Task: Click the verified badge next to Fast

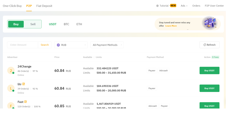Action: pyautogui.click(x=25, y=102)
